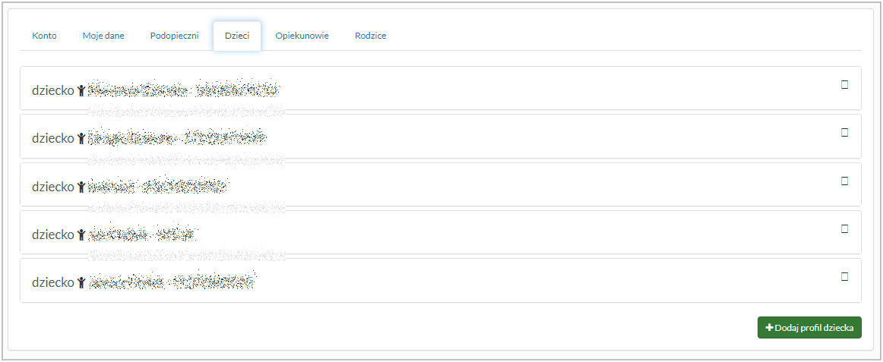Tick the checkbox in the first child row
The image size is (883, 362).
(x=844, y=85)
